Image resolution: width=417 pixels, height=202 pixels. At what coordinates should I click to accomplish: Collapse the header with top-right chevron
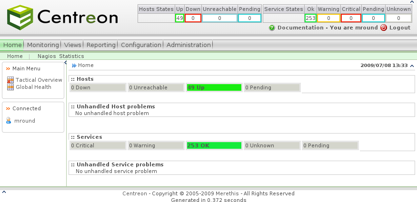coord(412,66)
